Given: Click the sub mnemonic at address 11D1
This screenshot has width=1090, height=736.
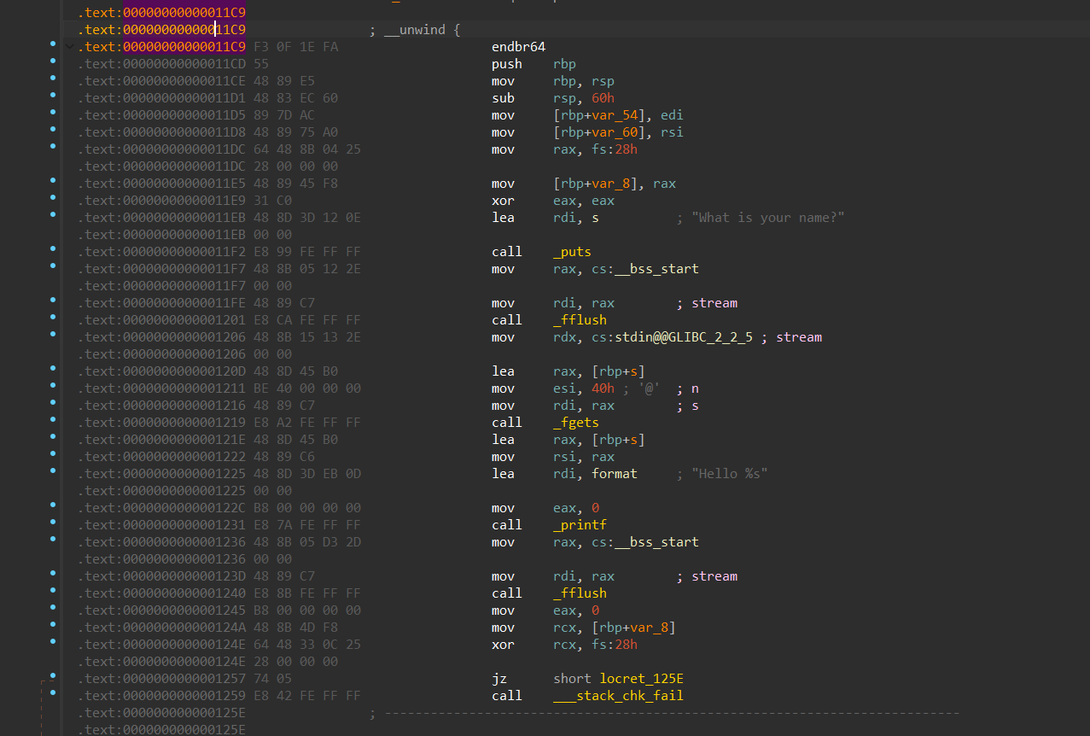Looking at the screenshot, I should [503, 98].
